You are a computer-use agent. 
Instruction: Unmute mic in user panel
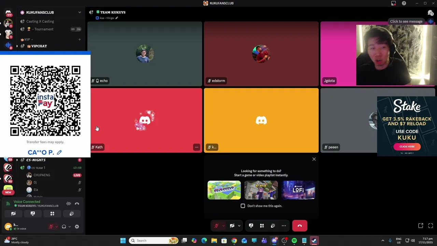pos(51,227)
